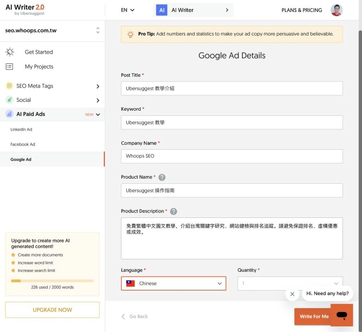This screenshot has width=362, height=332.
Task: Click the 'Increase word limit' star icon
Action: pos(13,262)
